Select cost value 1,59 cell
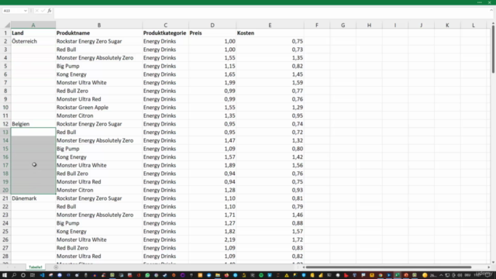The height and width of the screenshot is (279, 496). click(x=270, y=83)
